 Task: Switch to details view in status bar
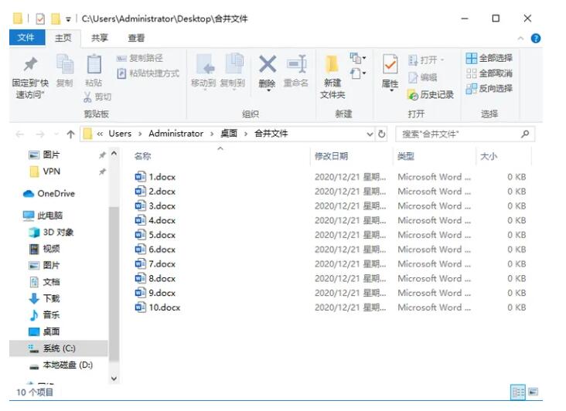518,392
